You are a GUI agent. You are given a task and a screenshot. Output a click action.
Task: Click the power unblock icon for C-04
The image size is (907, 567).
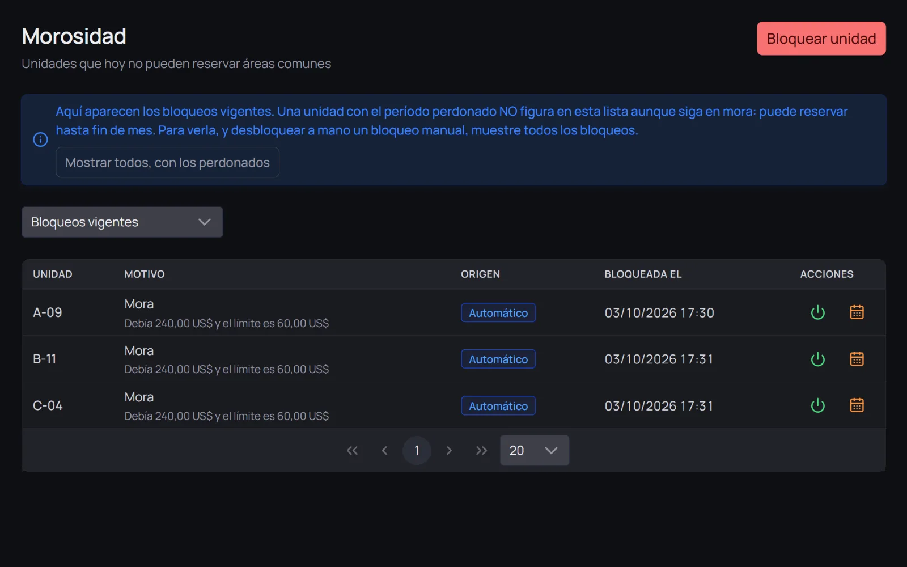[817, 405]
